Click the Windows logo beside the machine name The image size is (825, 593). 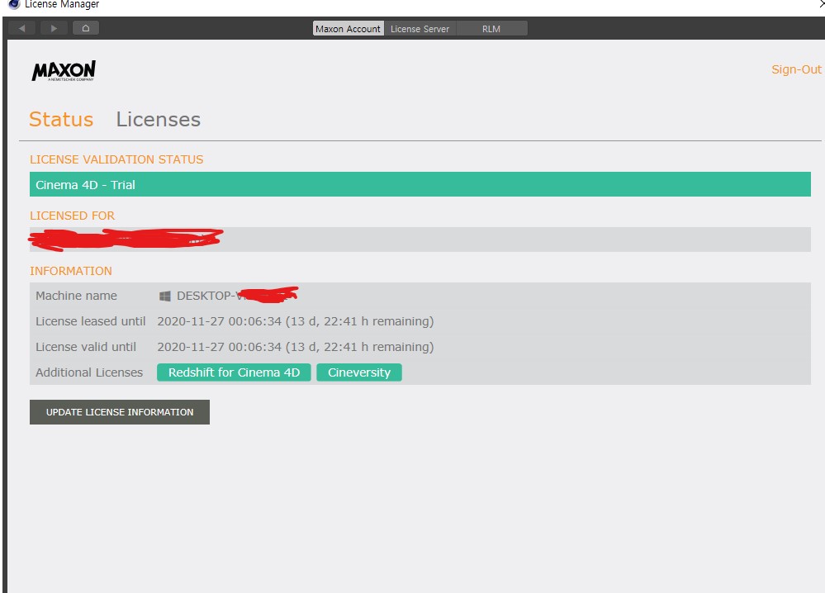coord(164,296)
